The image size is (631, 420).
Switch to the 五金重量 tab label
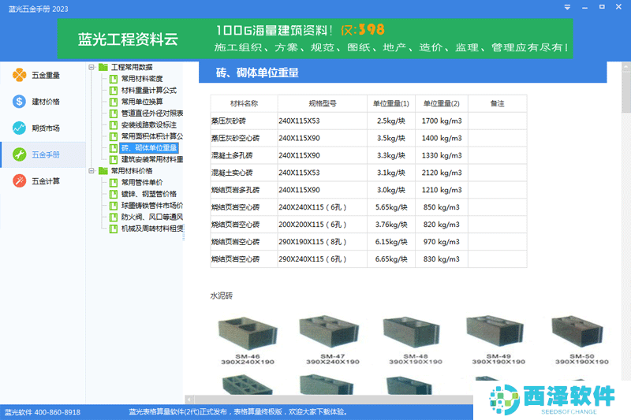point(46,75)
